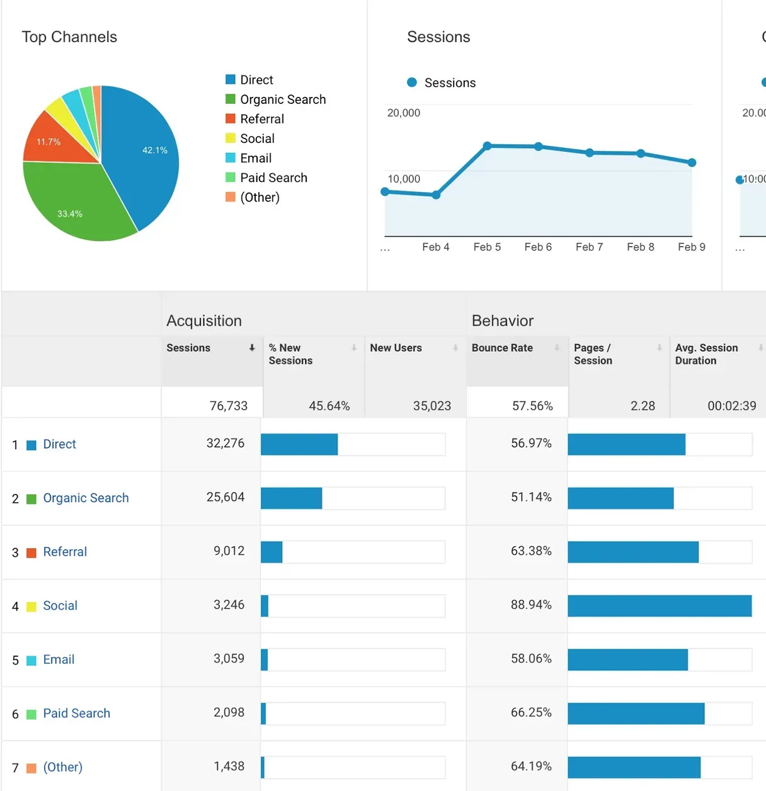The height and width of the screenshot is (791, 766).
Task: Click the Sessions legend dot in chart
Action: 412,82
